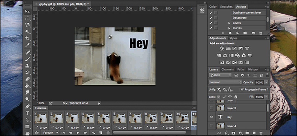Switch to the Color tab
The height and width of the screenshot is (136, 297).
point(213,6)
